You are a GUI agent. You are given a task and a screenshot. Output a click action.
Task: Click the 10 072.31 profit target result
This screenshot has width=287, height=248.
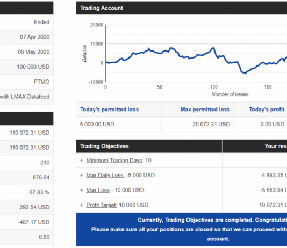(273, 205)
